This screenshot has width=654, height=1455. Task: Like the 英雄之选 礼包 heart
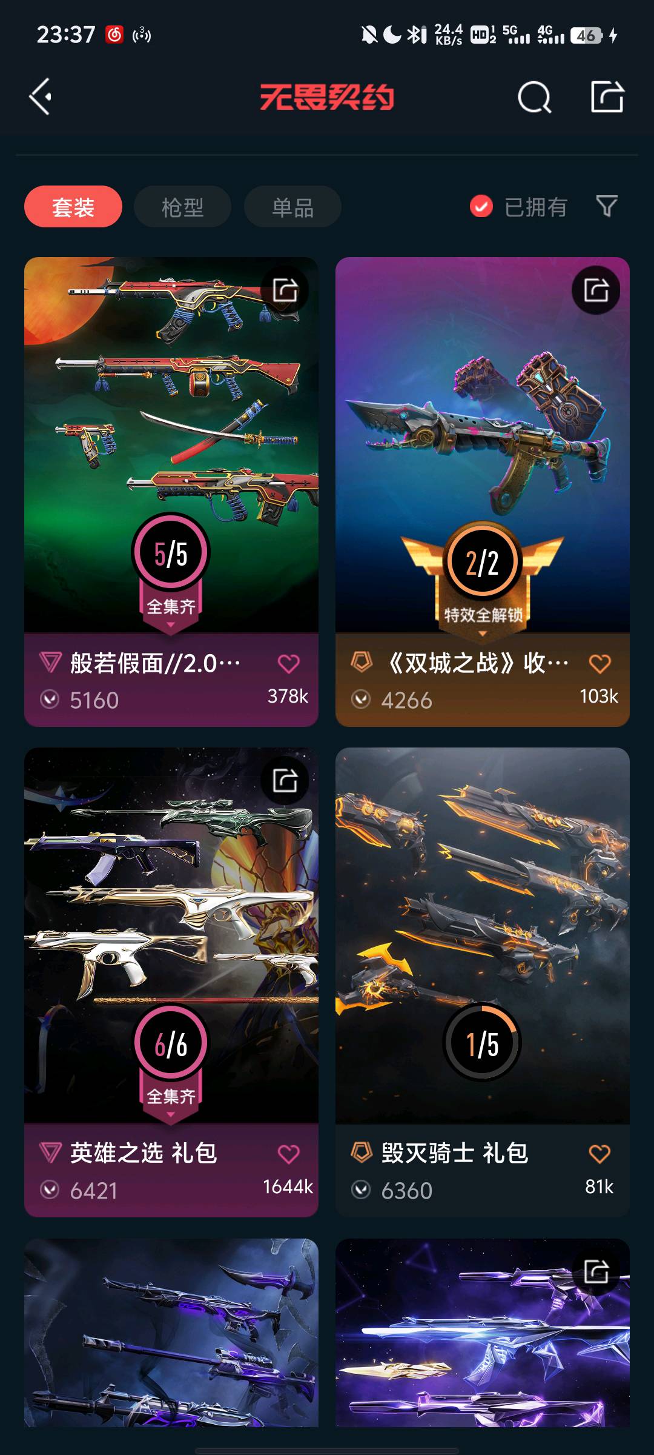click(289, 1154)
